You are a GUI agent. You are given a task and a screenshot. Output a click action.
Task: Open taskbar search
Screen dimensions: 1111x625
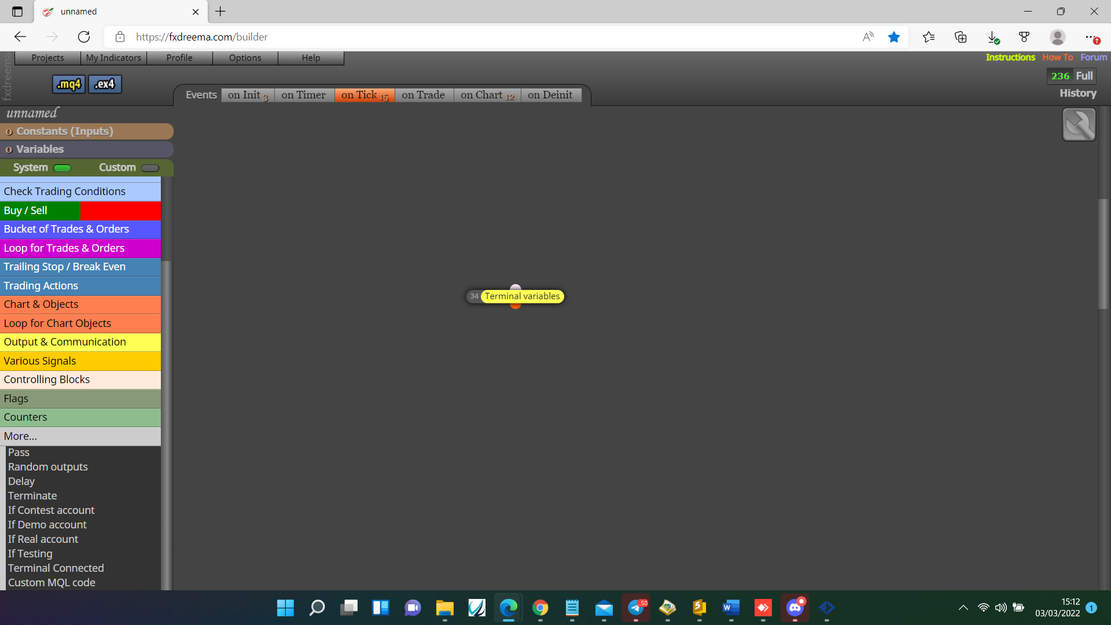point(317,608)
